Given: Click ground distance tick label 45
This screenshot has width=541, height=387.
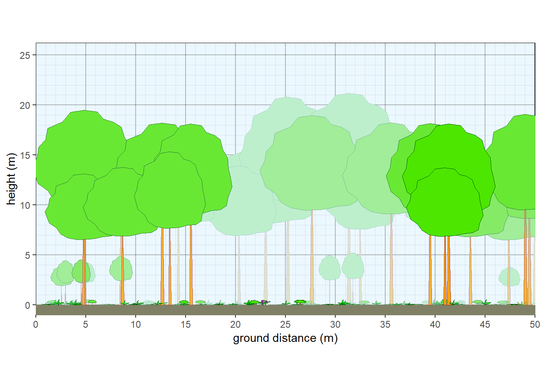Looking at the screenshot, I should click(x=485, y=325).
